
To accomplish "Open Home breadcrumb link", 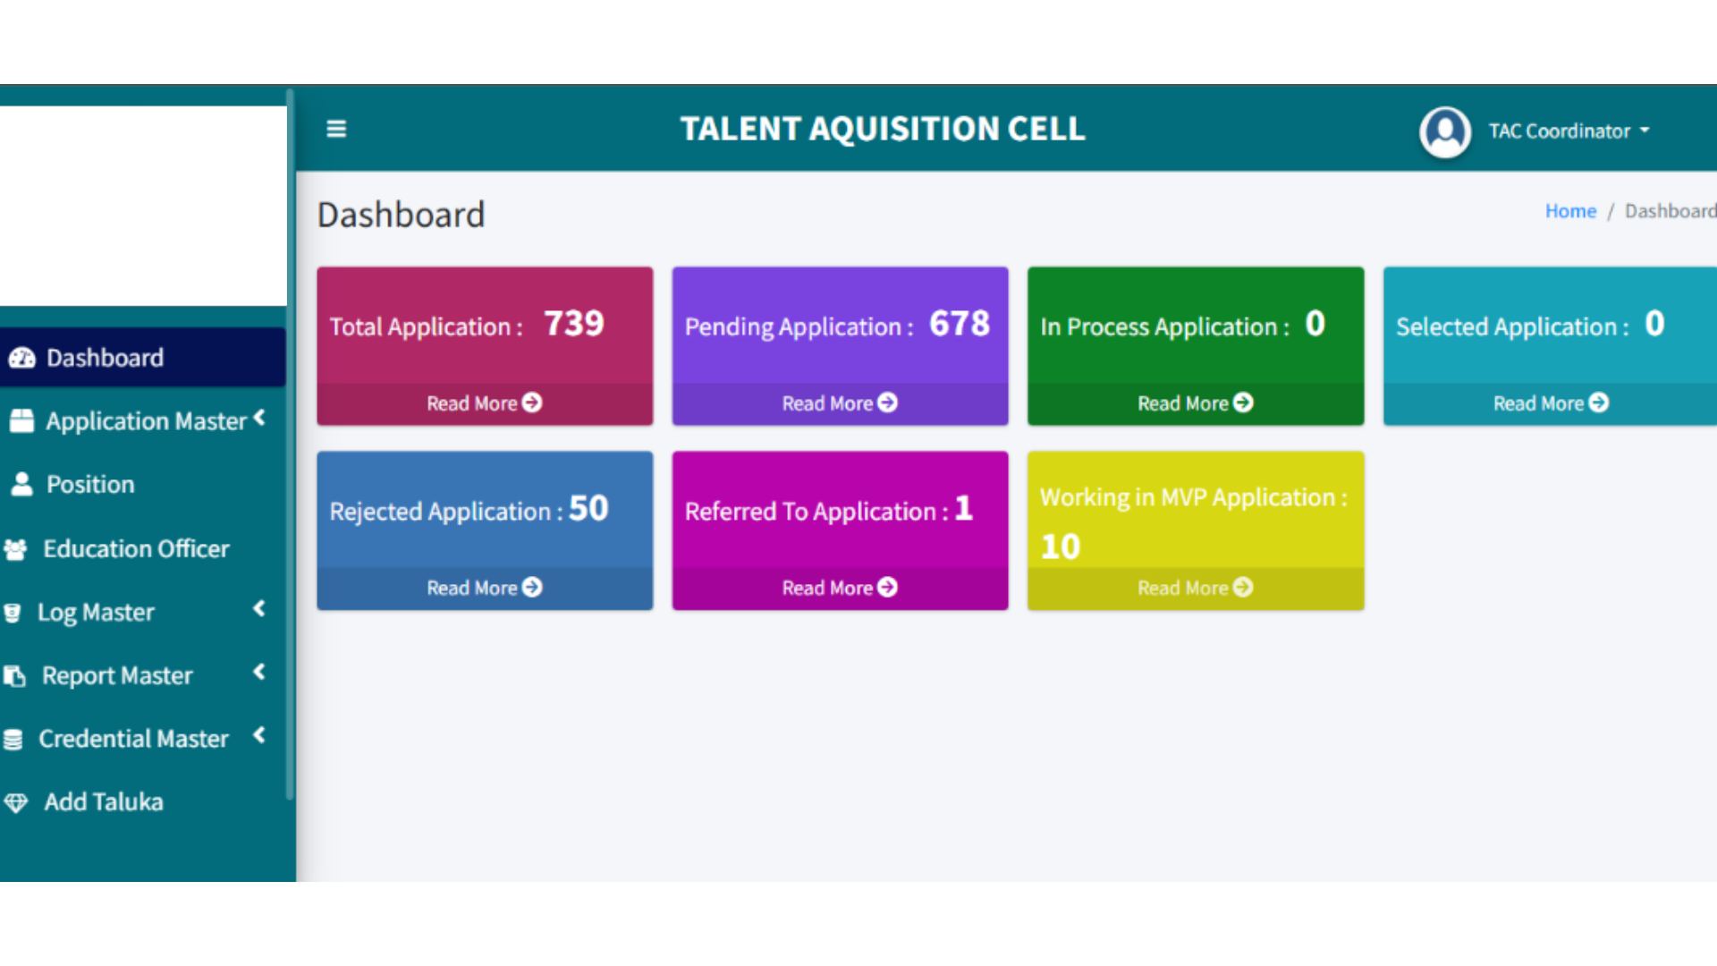I will (1570, 211).
